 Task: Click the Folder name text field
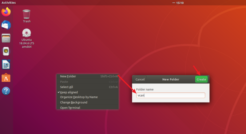pos(171,95)
